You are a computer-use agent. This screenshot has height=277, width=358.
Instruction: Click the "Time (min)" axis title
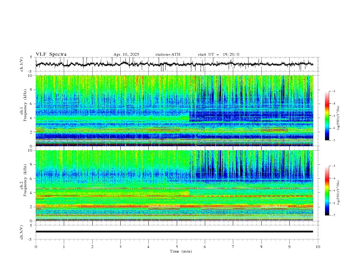(x=181, y=251)
